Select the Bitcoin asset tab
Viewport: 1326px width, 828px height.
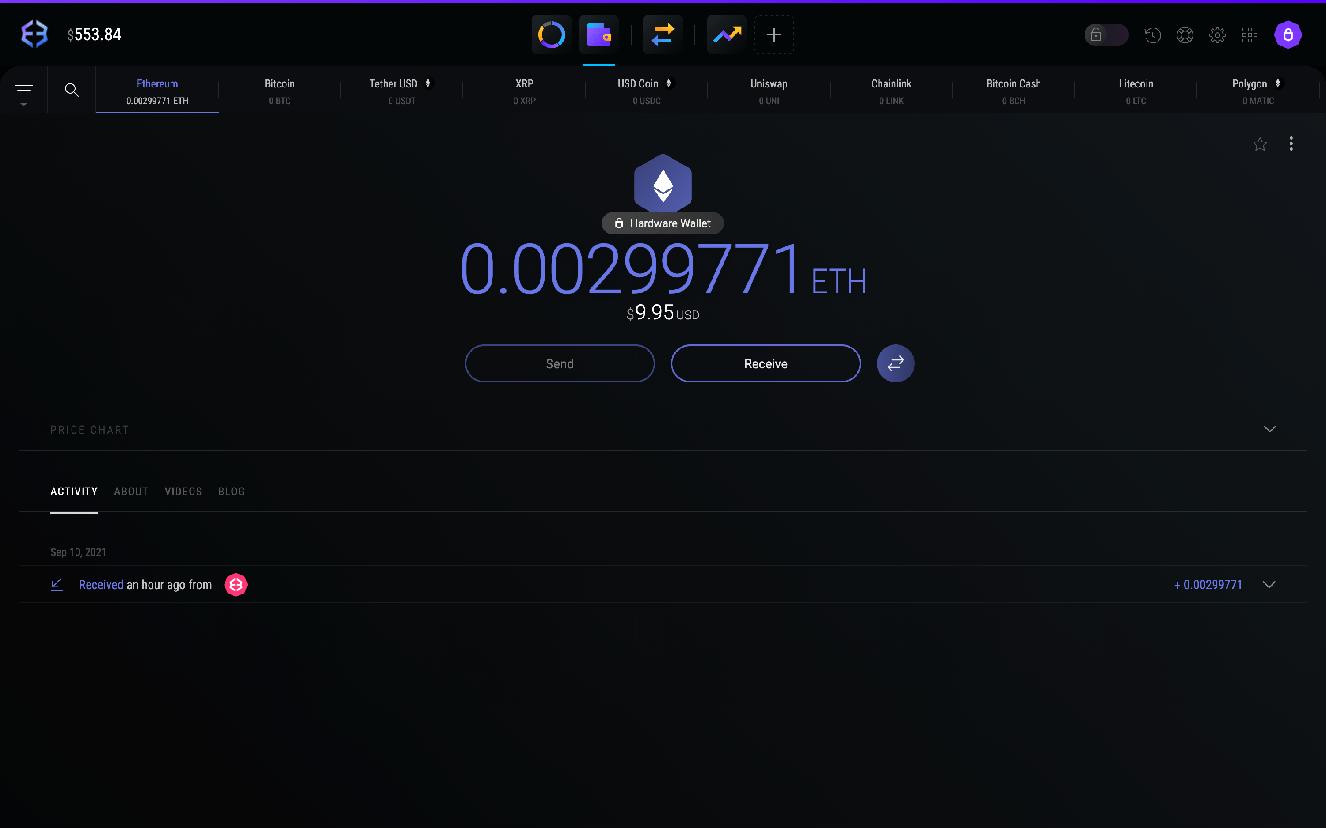click(x=279, y=91)
